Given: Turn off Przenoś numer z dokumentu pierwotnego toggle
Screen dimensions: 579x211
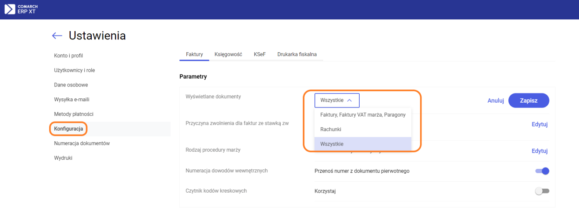Looking at the screenshot, I should tap(542, 171).
